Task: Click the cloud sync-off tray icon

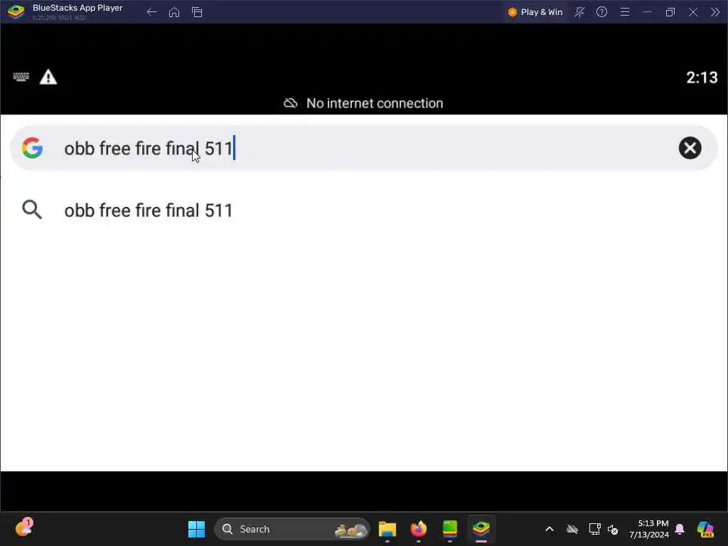Action: coord(572,529)
